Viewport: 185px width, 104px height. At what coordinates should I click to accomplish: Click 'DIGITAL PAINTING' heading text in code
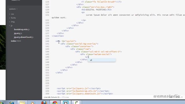pyautogui.click(x=96, y=10)
